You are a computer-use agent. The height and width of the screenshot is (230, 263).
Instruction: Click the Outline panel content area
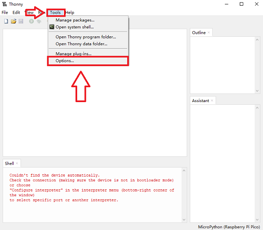click(223, 65)
